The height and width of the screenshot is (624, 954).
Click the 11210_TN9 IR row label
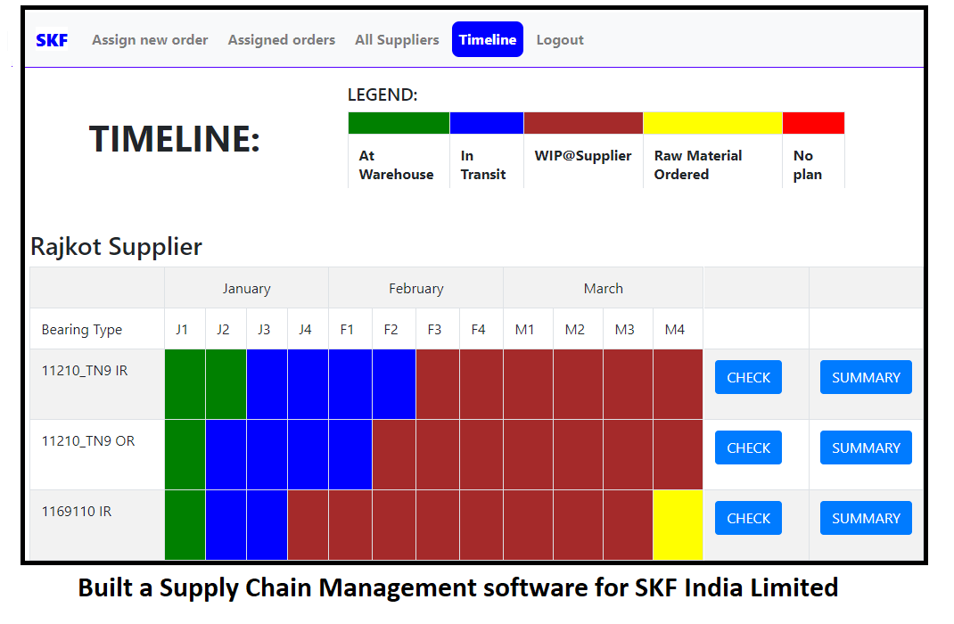(x=85, y=370)
